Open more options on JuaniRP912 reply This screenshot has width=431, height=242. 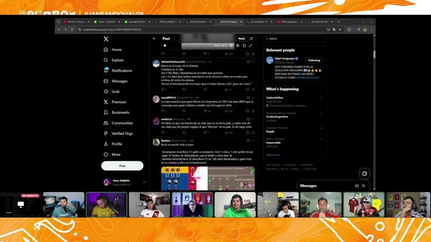(253, 97)
